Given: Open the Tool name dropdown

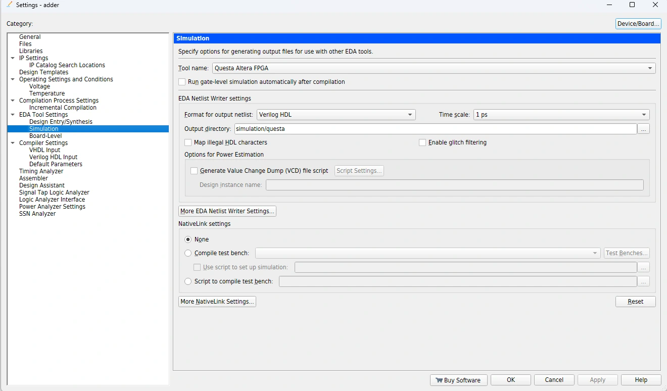Looking at the screenshot, I should click(x=434, y=68).
